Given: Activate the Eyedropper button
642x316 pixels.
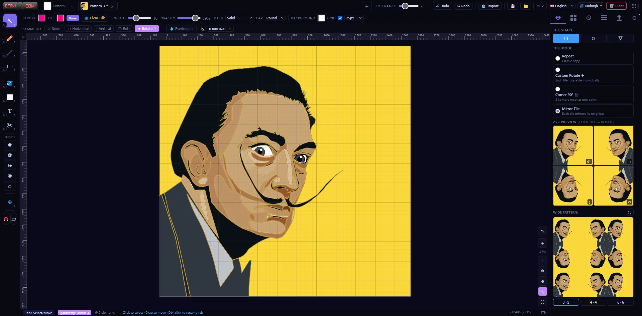Looking at the screenshot, I should point(181,29).
